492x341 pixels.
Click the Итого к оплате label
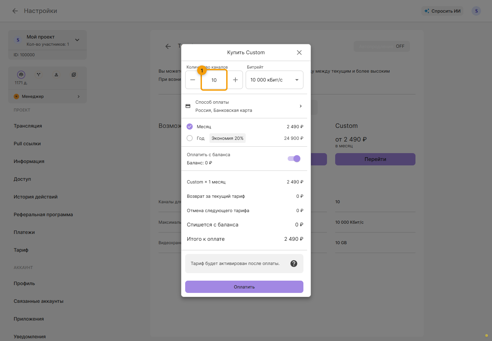206,239
